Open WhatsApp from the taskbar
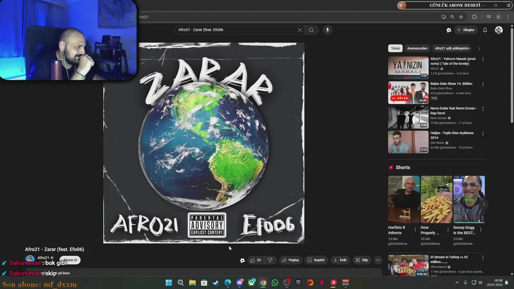 (x=275, y=283)
